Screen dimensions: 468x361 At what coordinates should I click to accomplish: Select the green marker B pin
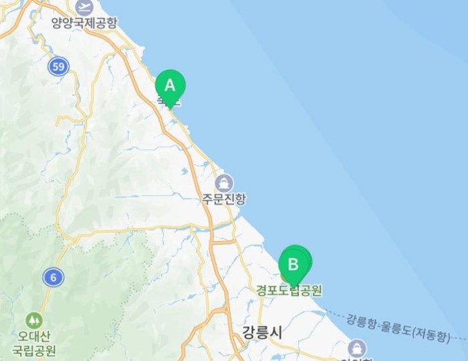tap(293, 265)
